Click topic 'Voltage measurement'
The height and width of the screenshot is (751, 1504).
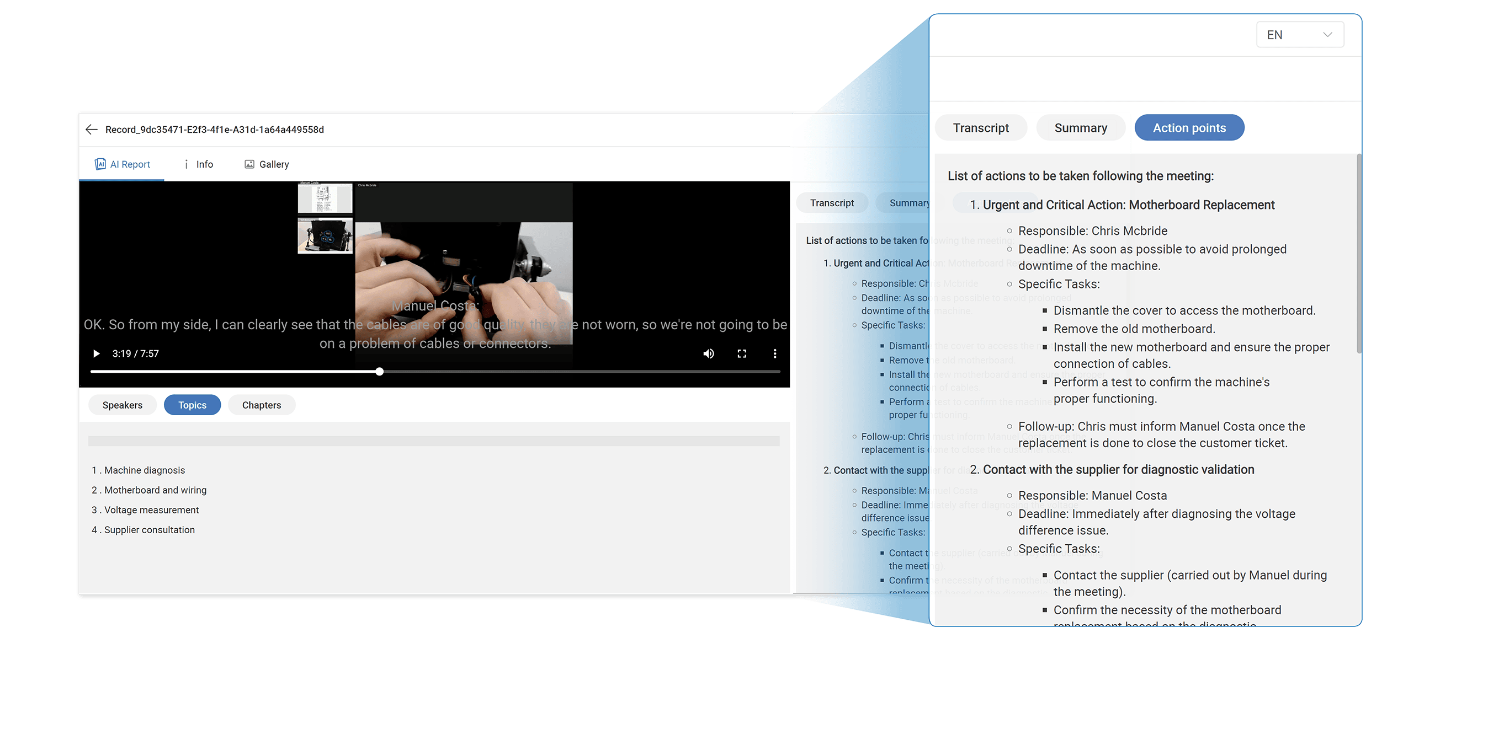point(151,509)
